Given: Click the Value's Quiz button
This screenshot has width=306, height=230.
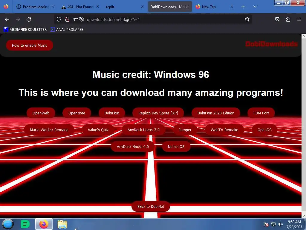Looking at the screenshot, I should (98, 130).
